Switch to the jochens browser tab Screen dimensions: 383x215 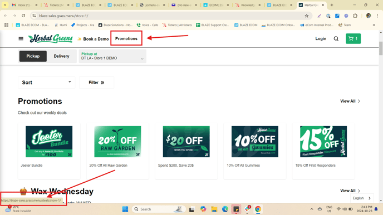point(152,5)
